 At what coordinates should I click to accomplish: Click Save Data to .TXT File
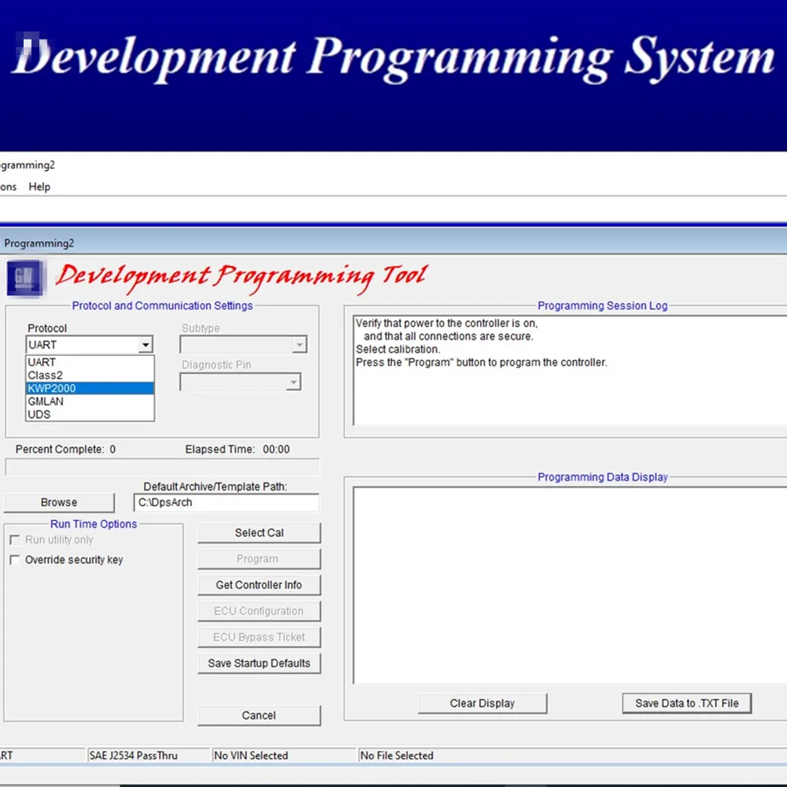pyautogui.click(x=686, y=703)
